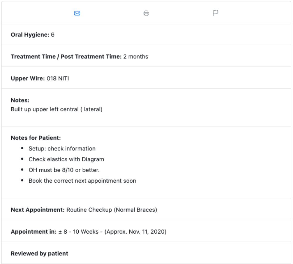Image resolution: width=293 pixels, height=264 pixels.
Task: Click the Check elastics with Diagram item
Action: [x=66, y=159]
